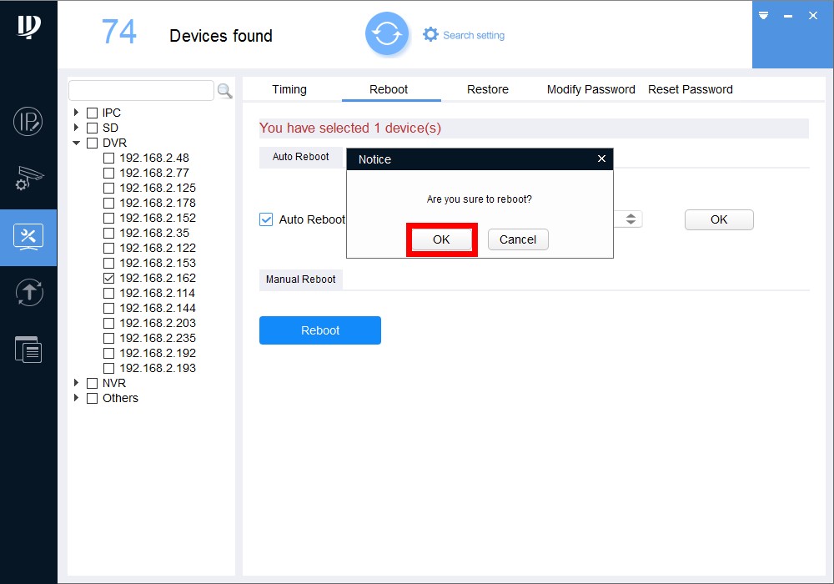Close the Notice dialog
834x584 pixels.
(x=601, y=159)
